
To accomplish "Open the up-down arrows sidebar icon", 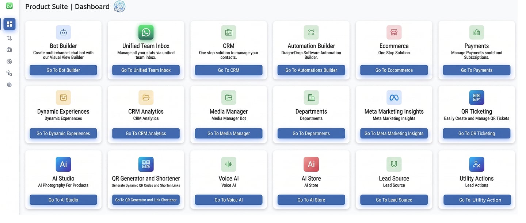I will (x=9, y=38).
